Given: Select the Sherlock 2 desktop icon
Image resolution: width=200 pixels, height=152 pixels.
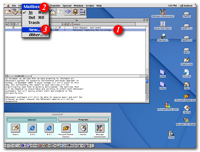Looking at the screenshot, I should (163, 36).
